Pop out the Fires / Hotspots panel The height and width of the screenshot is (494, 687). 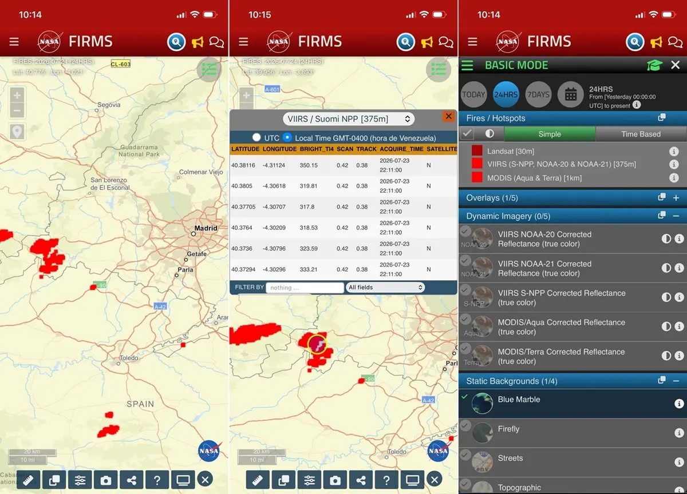click(x=662, y=118)
